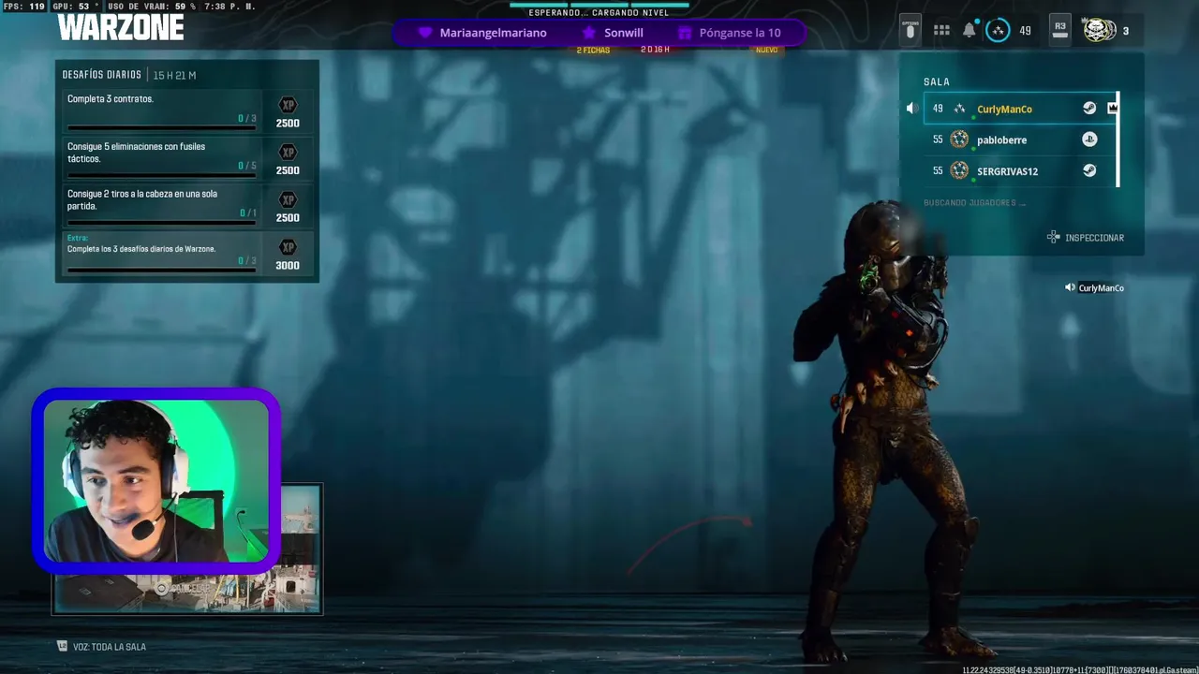Image resolution: width=1199 pixels, height=674 pixels.
Task: Click the Sala list vertical scrollbar
Action: [x=1118, y=139]
